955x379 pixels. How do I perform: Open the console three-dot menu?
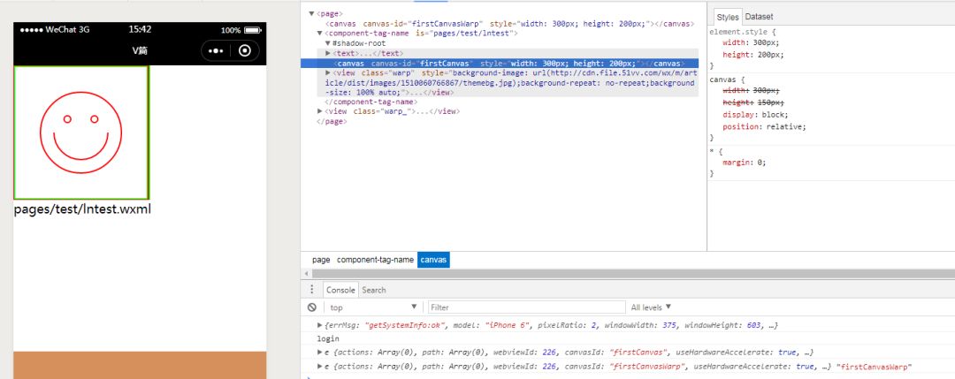(x=312, y=290)
